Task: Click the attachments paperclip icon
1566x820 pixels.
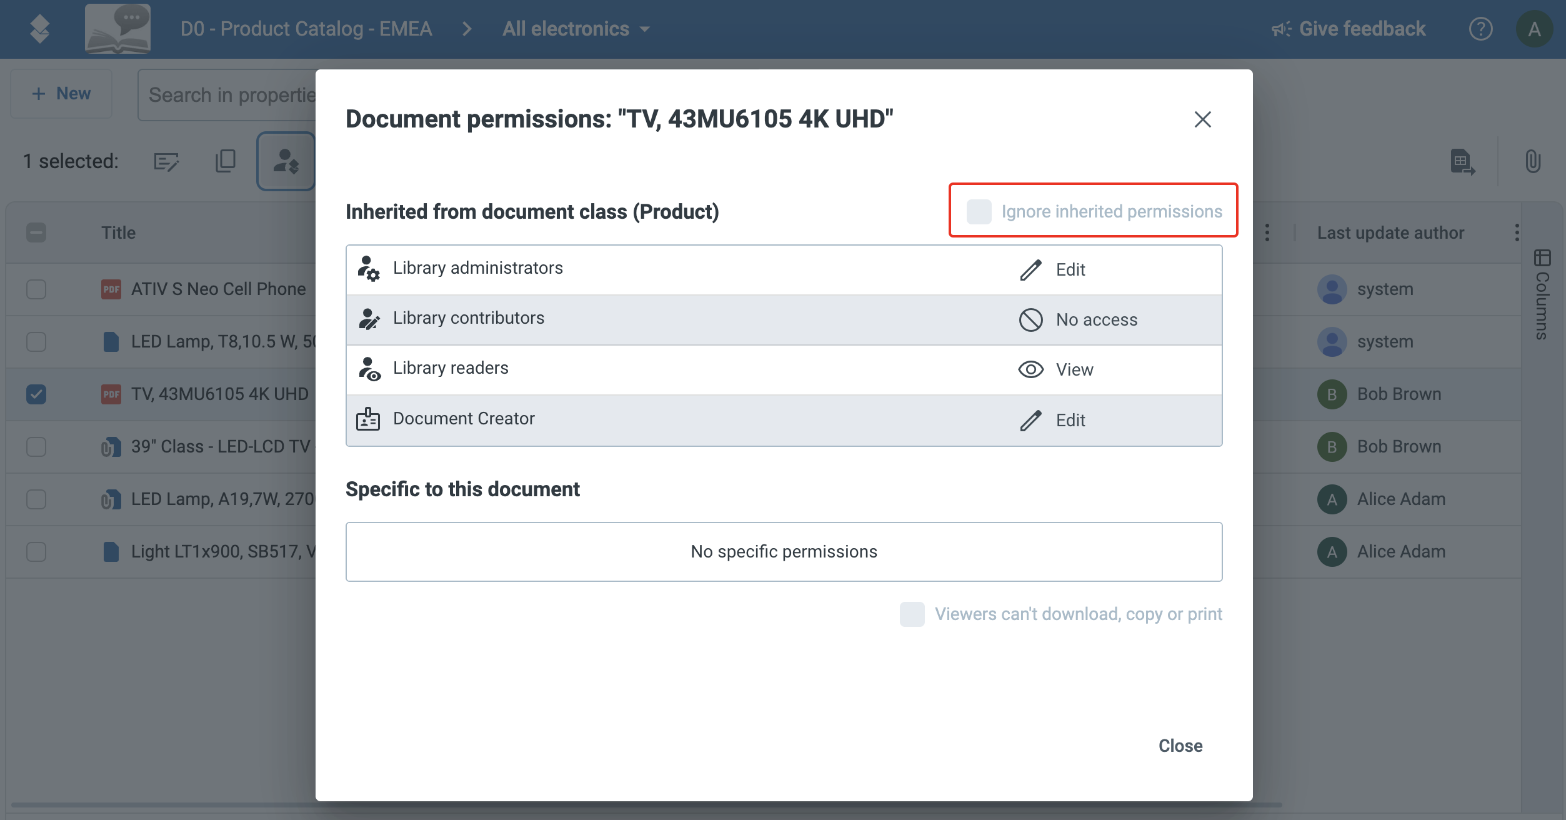Action: pos(1532,161)
